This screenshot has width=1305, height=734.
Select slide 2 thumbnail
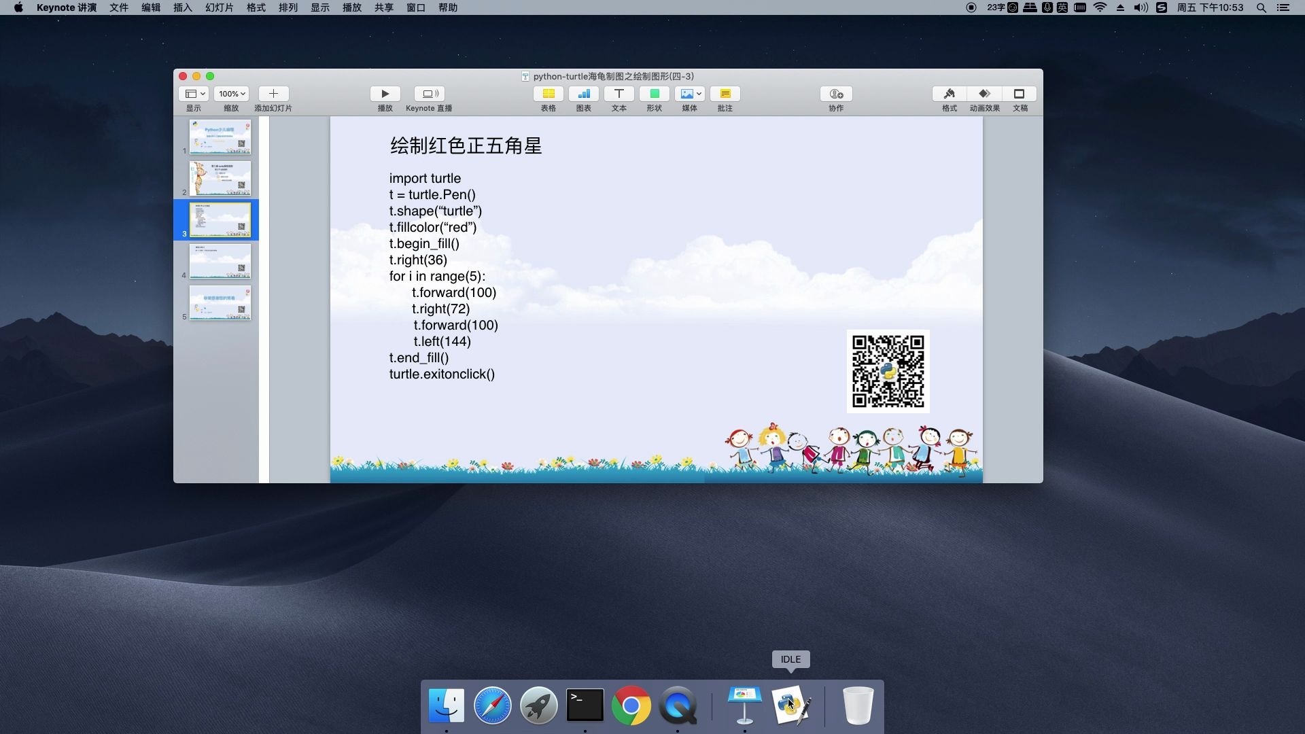(x=220, y=179)
